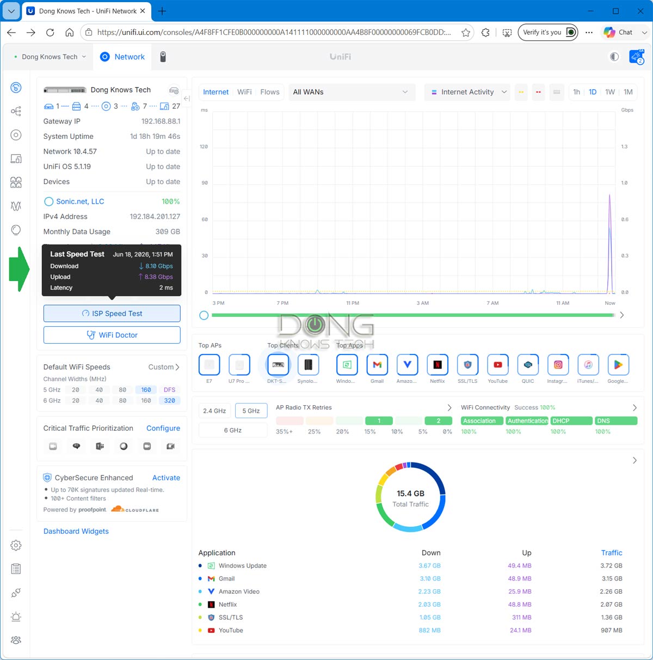Open the Radios waveform icon in sidebar
653x660 pixels.
tap(16, 206)
